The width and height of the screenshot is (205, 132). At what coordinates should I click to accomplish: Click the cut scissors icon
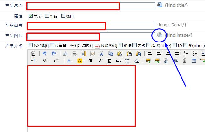[x=101, y=54]
